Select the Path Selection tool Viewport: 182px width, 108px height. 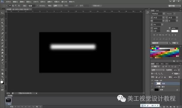2,67
